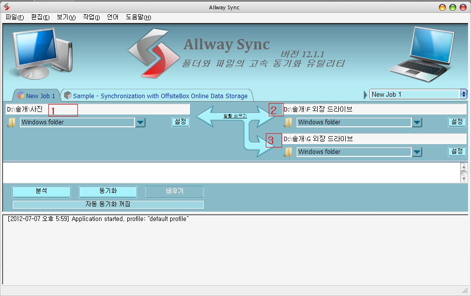Click the folder icon under the F 외장 드라이브 path

(288, 122)
